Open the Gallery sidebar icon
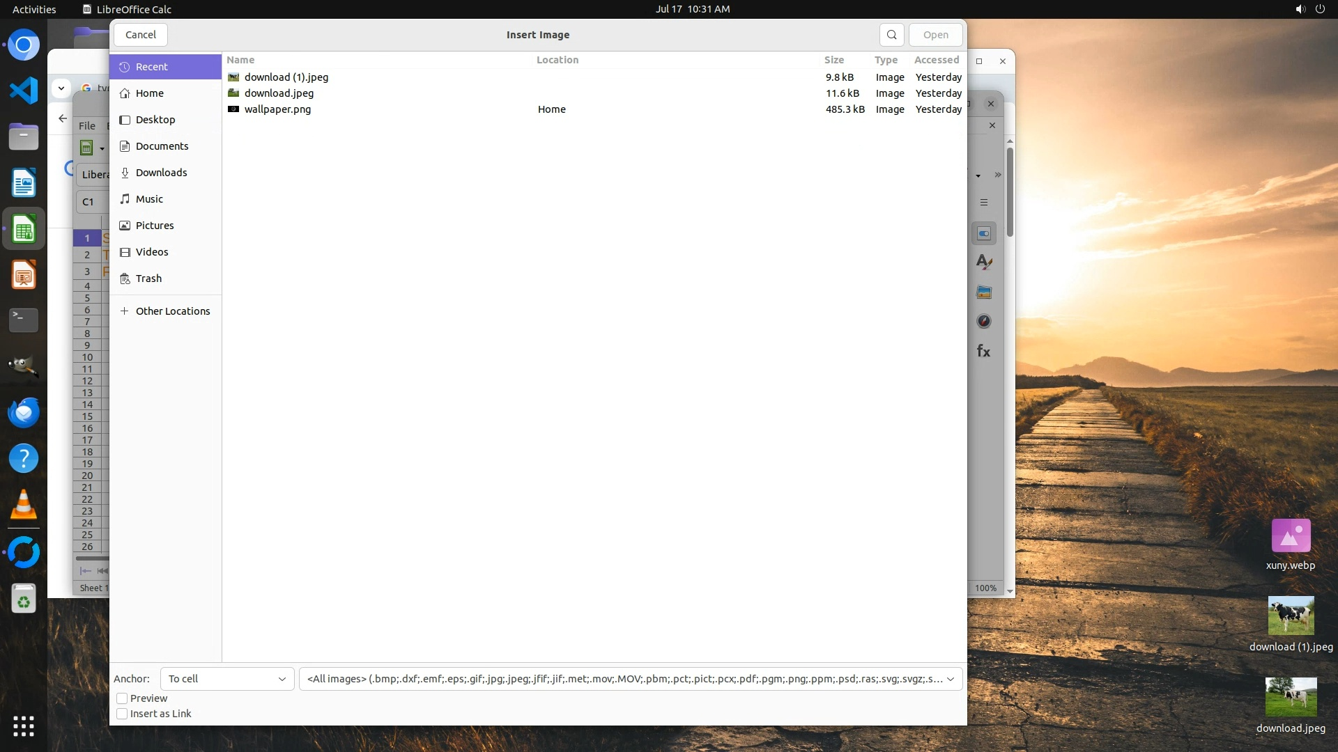The image size is (1338, 752). pyautogui.click(x=984, y=292)
